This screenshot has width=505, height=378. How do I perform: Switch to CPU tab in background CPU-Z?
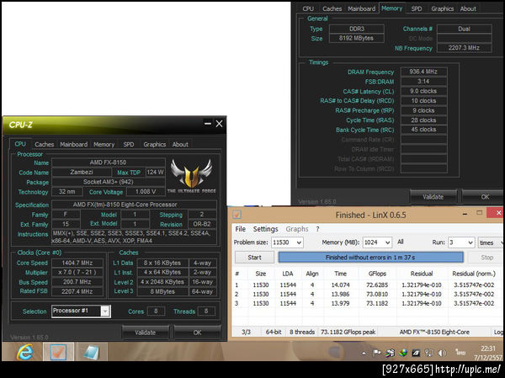coord(308,8)
